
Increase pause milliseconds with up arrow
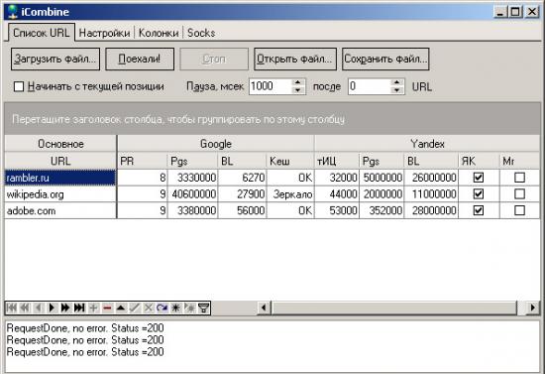coord(297,82)
